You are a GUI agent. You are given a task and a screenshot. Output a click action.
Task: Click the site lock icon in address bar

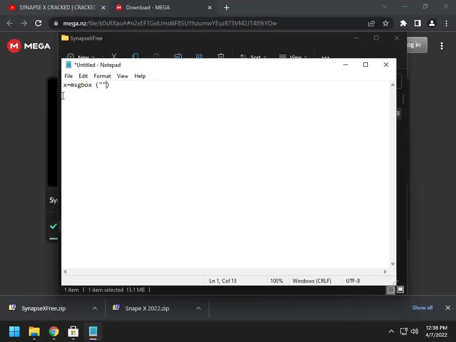click(x=56, y=23)
